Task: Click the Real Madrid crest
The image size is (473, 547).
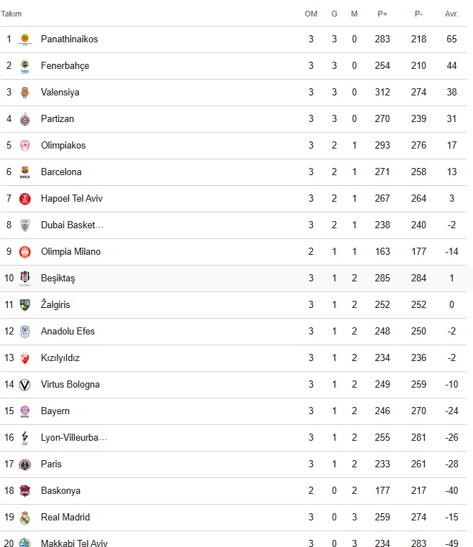Action: (x=25, y=518)
